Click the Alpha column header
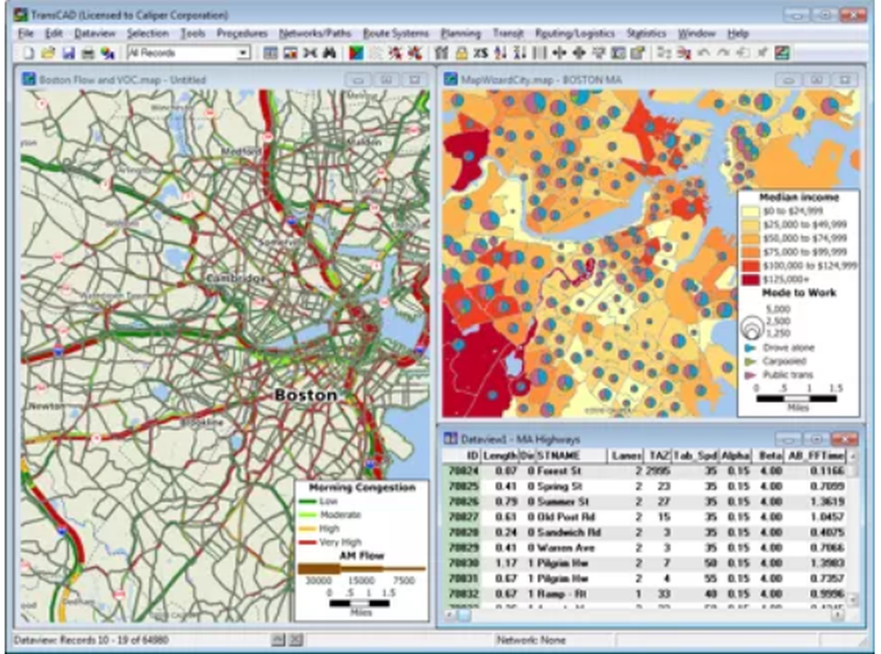 pos(736,456)
